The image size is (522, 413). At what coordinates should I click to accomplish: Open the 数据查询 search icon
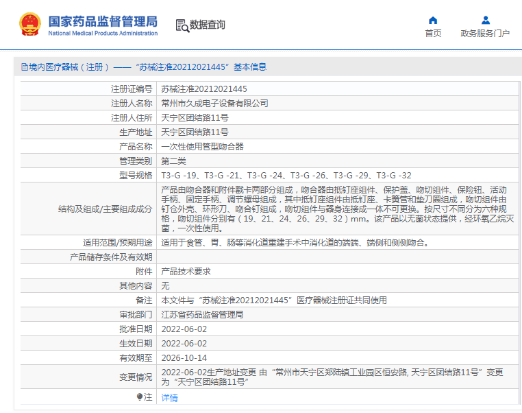182,25
